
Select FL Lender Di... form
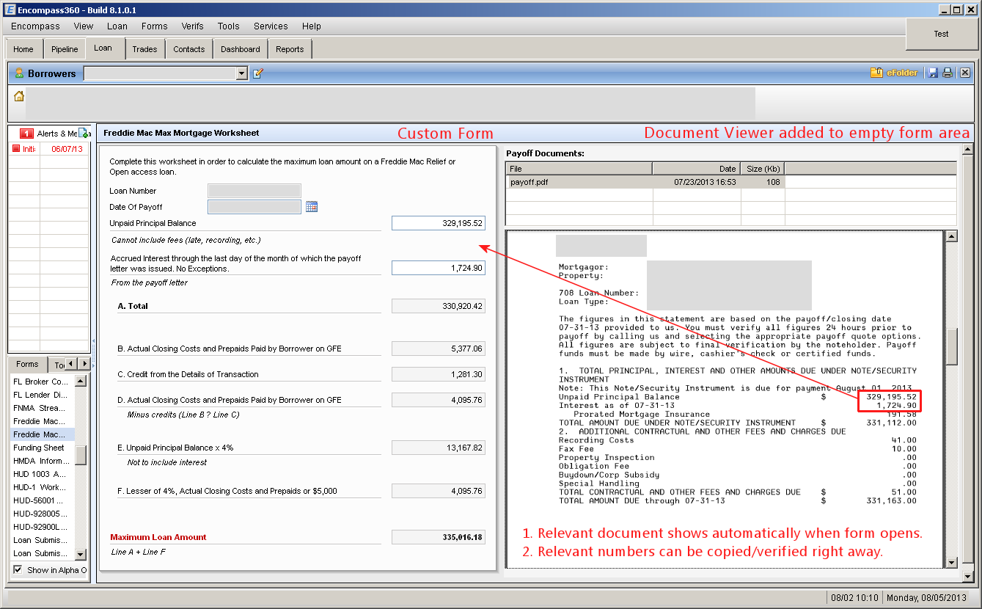(x=42, y=395)
